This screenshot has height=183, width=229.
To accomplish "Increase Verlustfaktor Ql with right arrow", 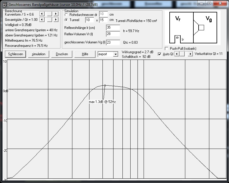I will click(x=190, y=54).
